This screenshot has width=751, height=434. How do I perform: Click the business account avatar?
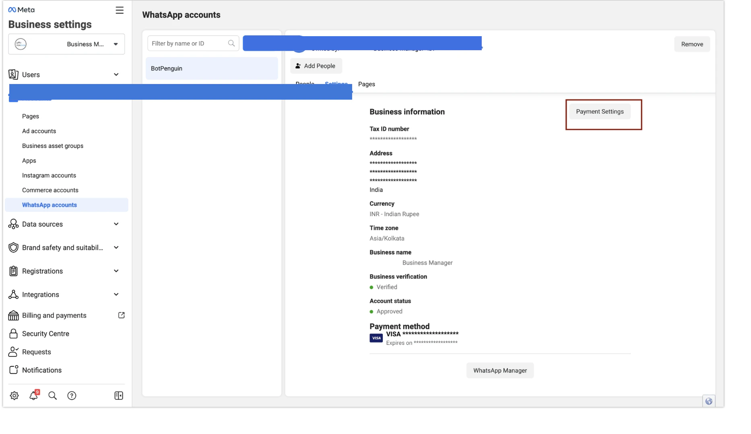tap(21, 44)
